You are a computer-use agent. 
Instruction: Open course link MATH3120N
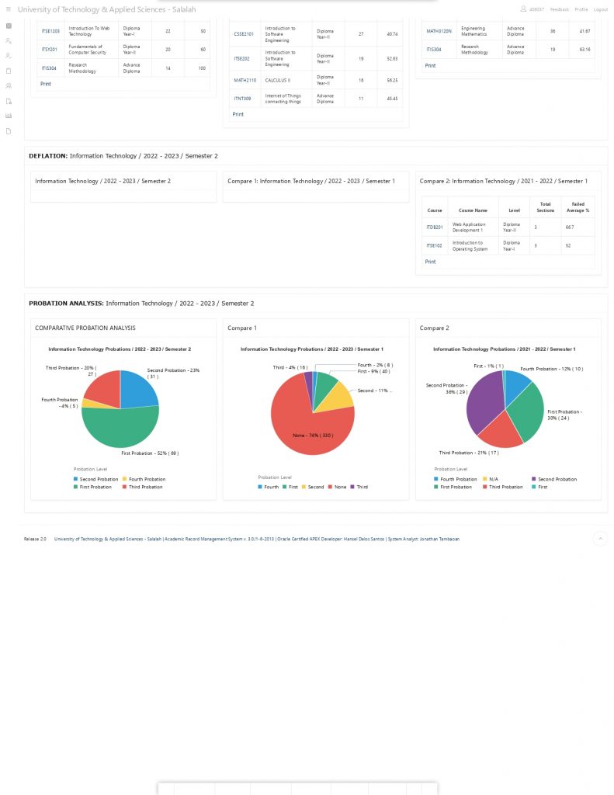[x=439, y=31]
